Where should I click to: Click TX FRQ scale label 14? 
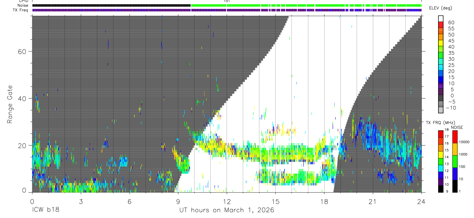point(446,157)
